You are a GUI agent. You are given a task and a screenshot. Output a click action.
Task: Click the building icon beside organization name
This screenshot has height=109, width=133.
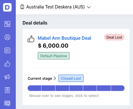[x=22, y=7]
